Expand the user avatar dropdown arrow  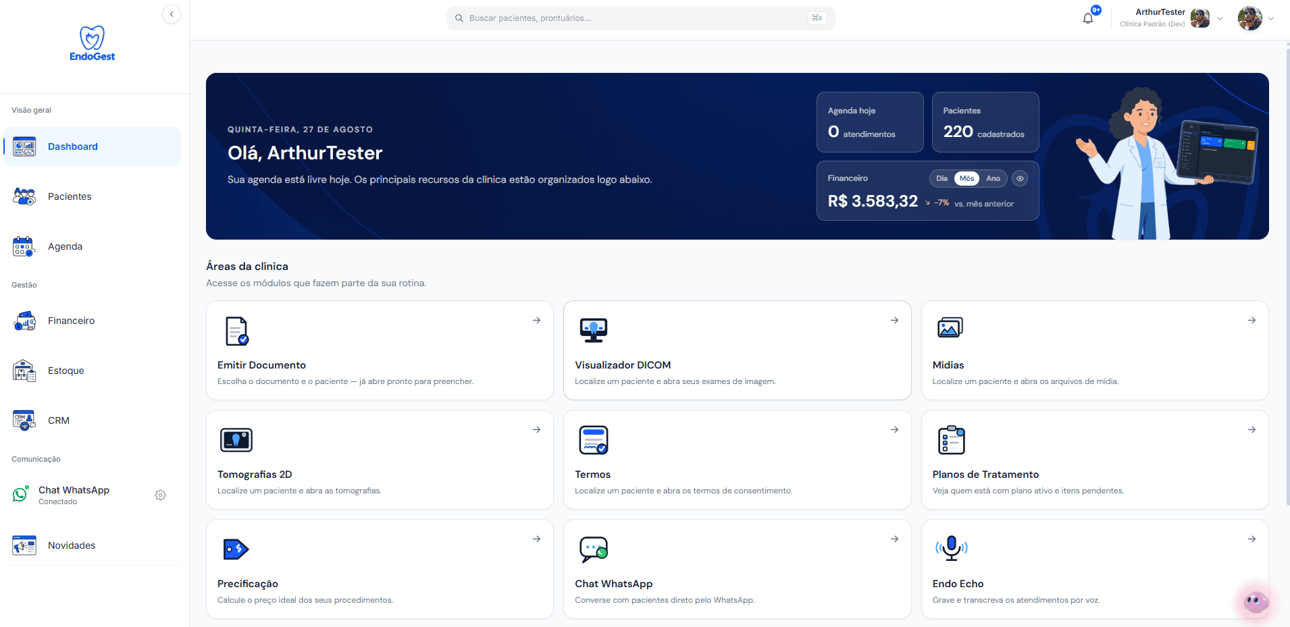[1271, 19]
